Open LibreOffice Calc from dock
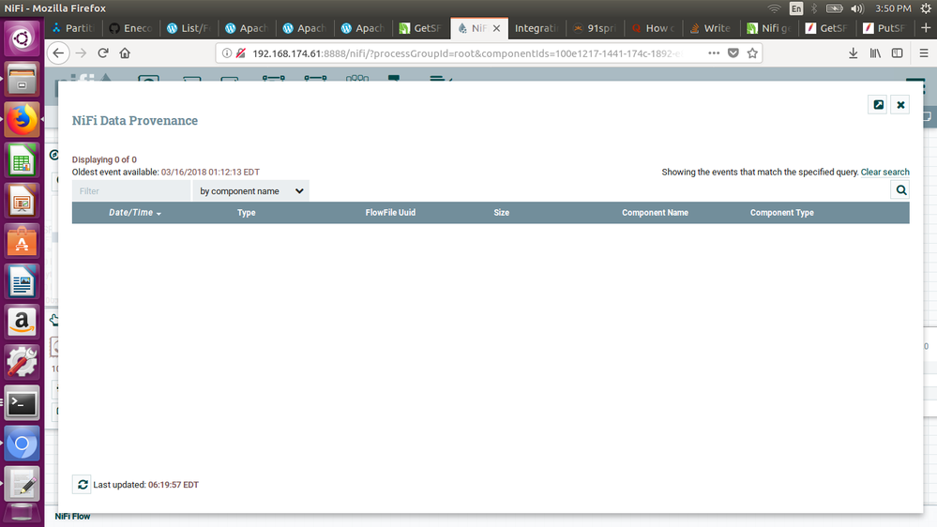Image resolution: width=937 pixels, height=527 pixels. [x=22, y=160]
